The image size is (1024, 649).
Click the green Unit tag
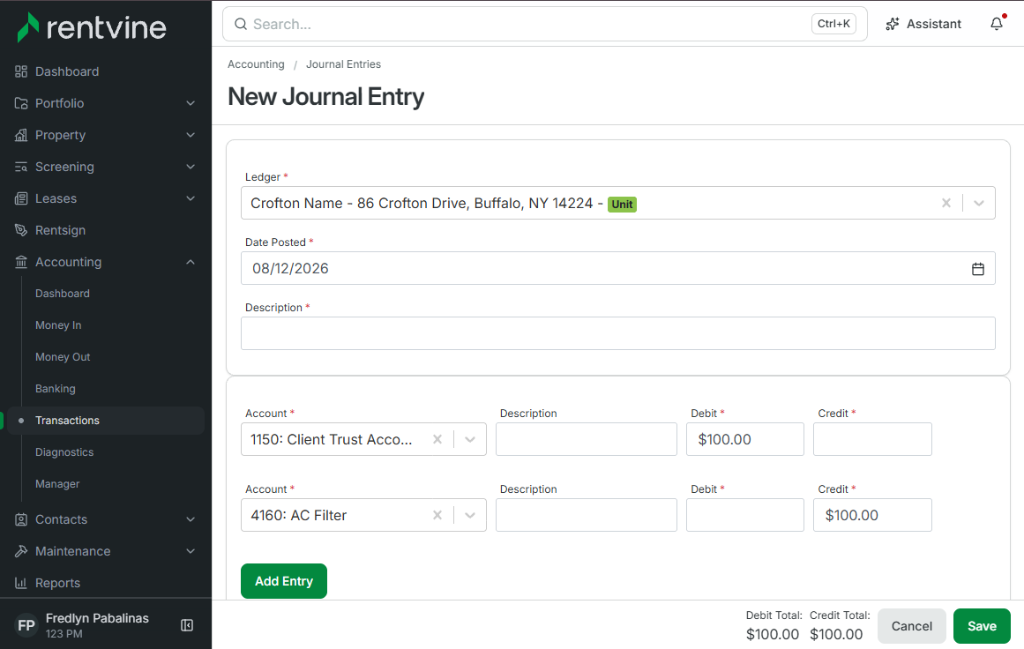coord(623,205)
